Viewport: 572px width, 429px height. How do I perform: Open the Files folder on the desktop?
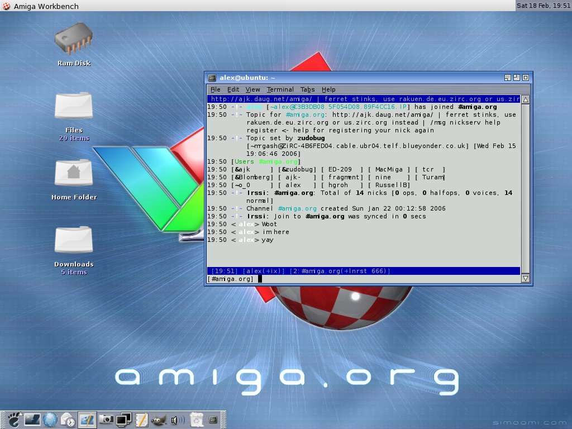tap(74, 117)
